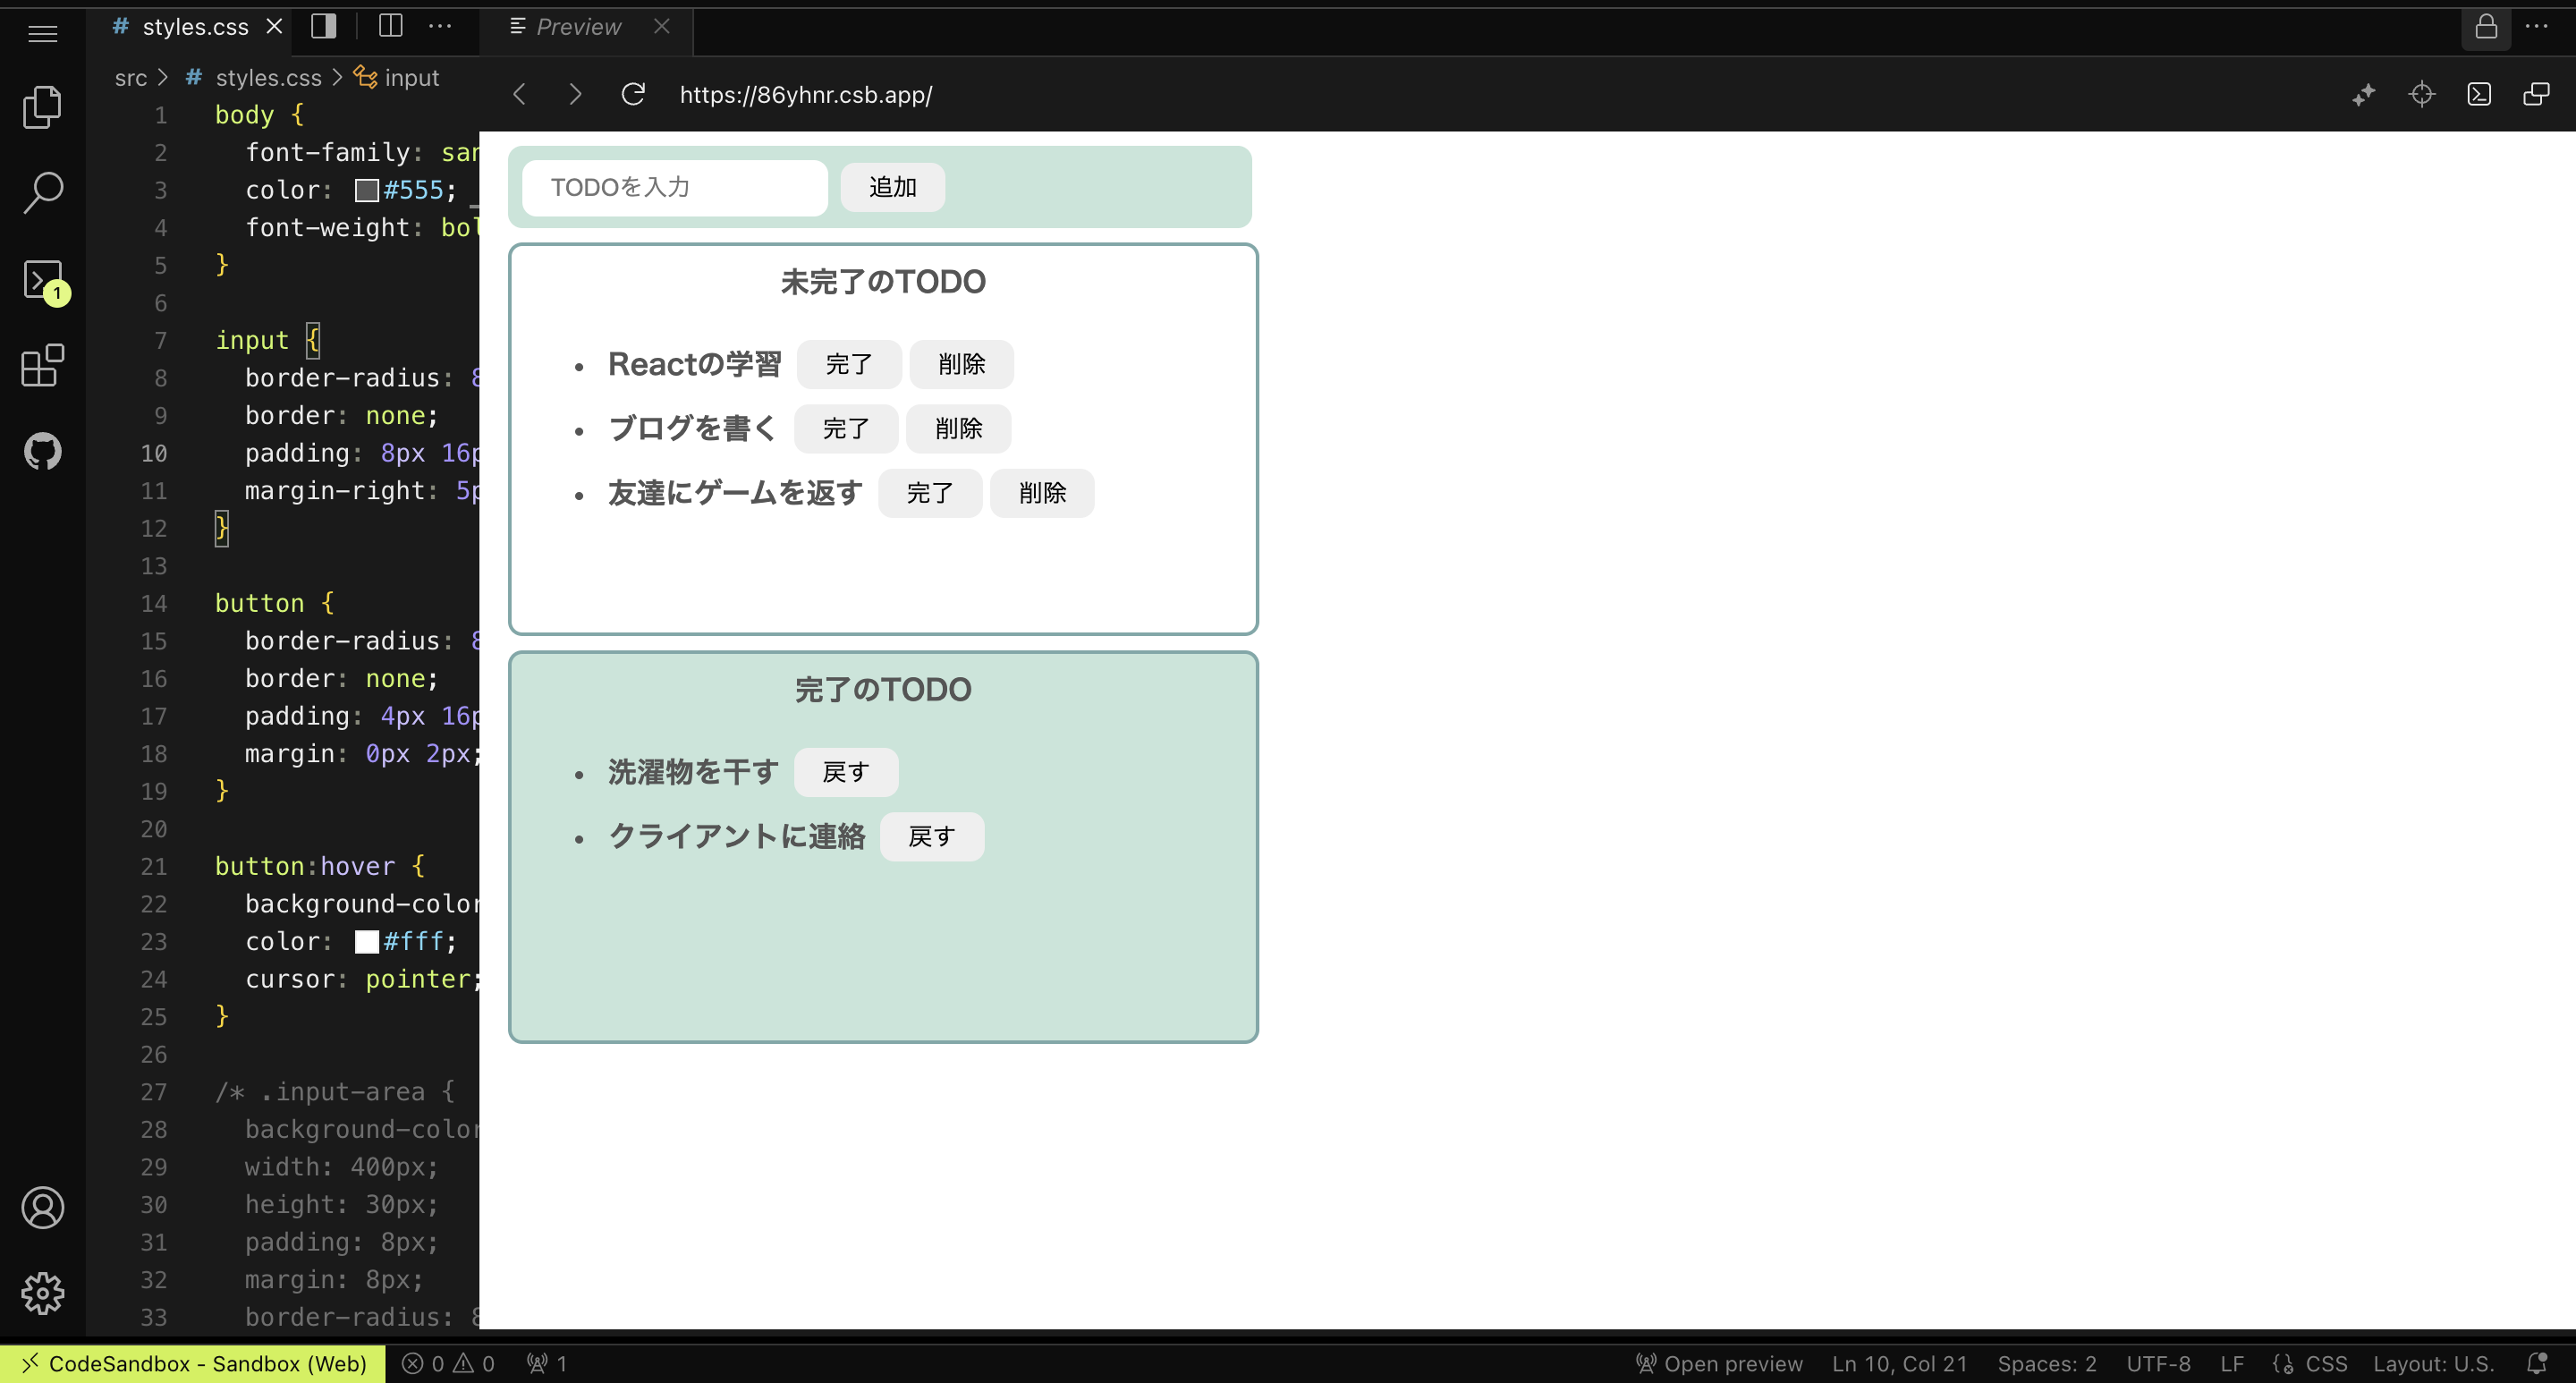This screenshot has height=1383, width=2576.
Task: Open the hamburger menu
Action: pyautogui.click(x=43, y=33)
